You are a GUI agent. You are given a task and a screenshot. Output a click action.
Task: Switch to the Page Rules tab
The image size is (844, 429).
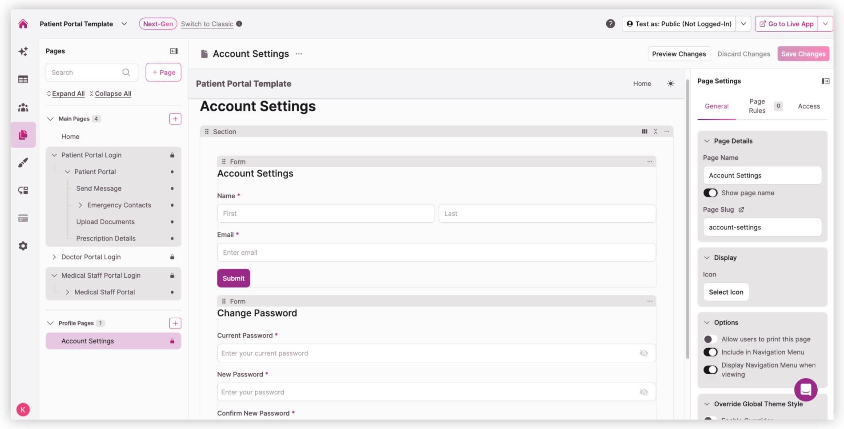pyautogui.click(x=757, y=106)
